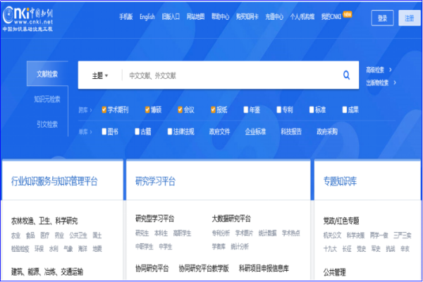The image size is (423, 282).
Task: Open the English version link
Action: click(x=147, y=17)
